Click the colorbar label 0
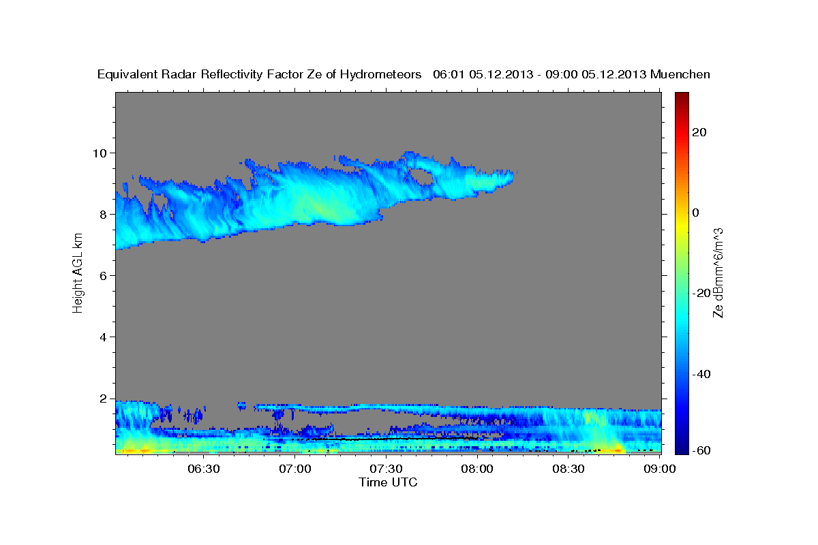 [x=696, y=213]
